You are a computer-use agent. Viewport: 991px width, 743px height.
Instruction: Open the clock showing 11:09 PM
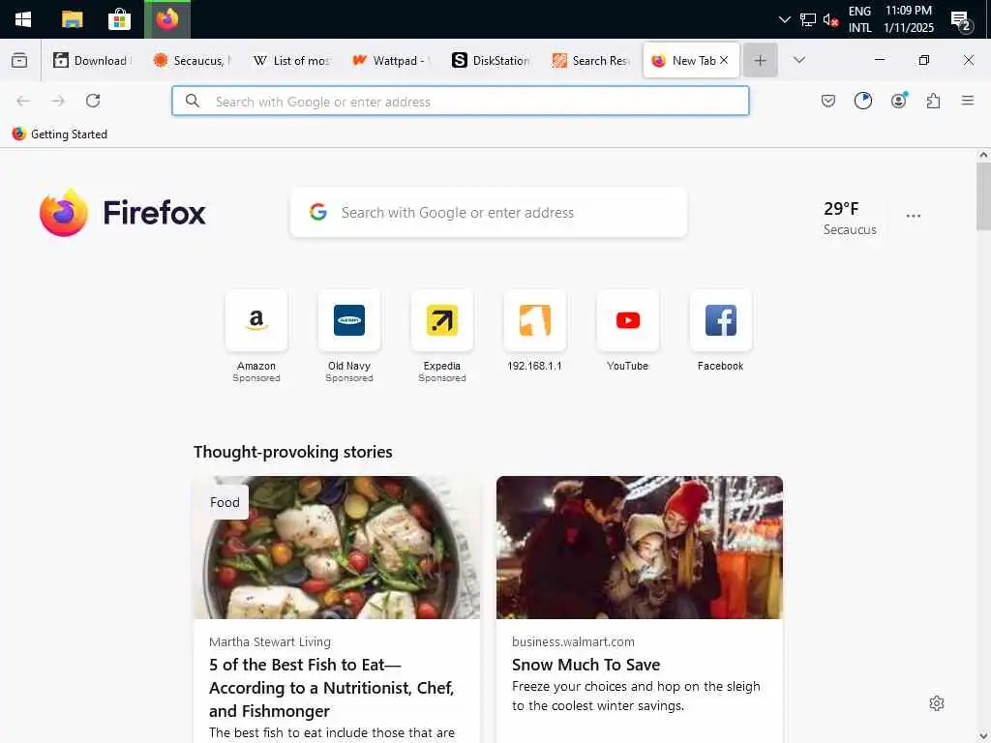pos(908,19)
